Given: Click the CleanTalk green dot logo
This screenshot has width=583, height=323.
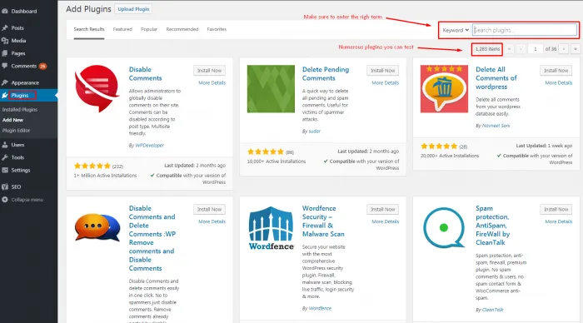Looking at the screenshot, I should click(x=444, y=227).
